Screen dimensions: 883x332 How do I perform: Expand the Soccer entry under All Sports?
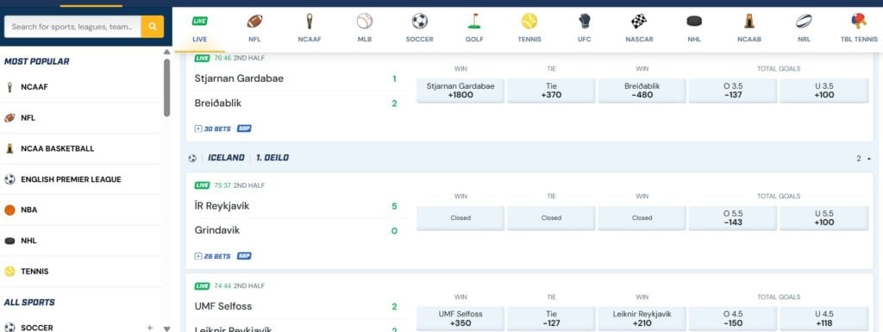[x=150, y=328]
